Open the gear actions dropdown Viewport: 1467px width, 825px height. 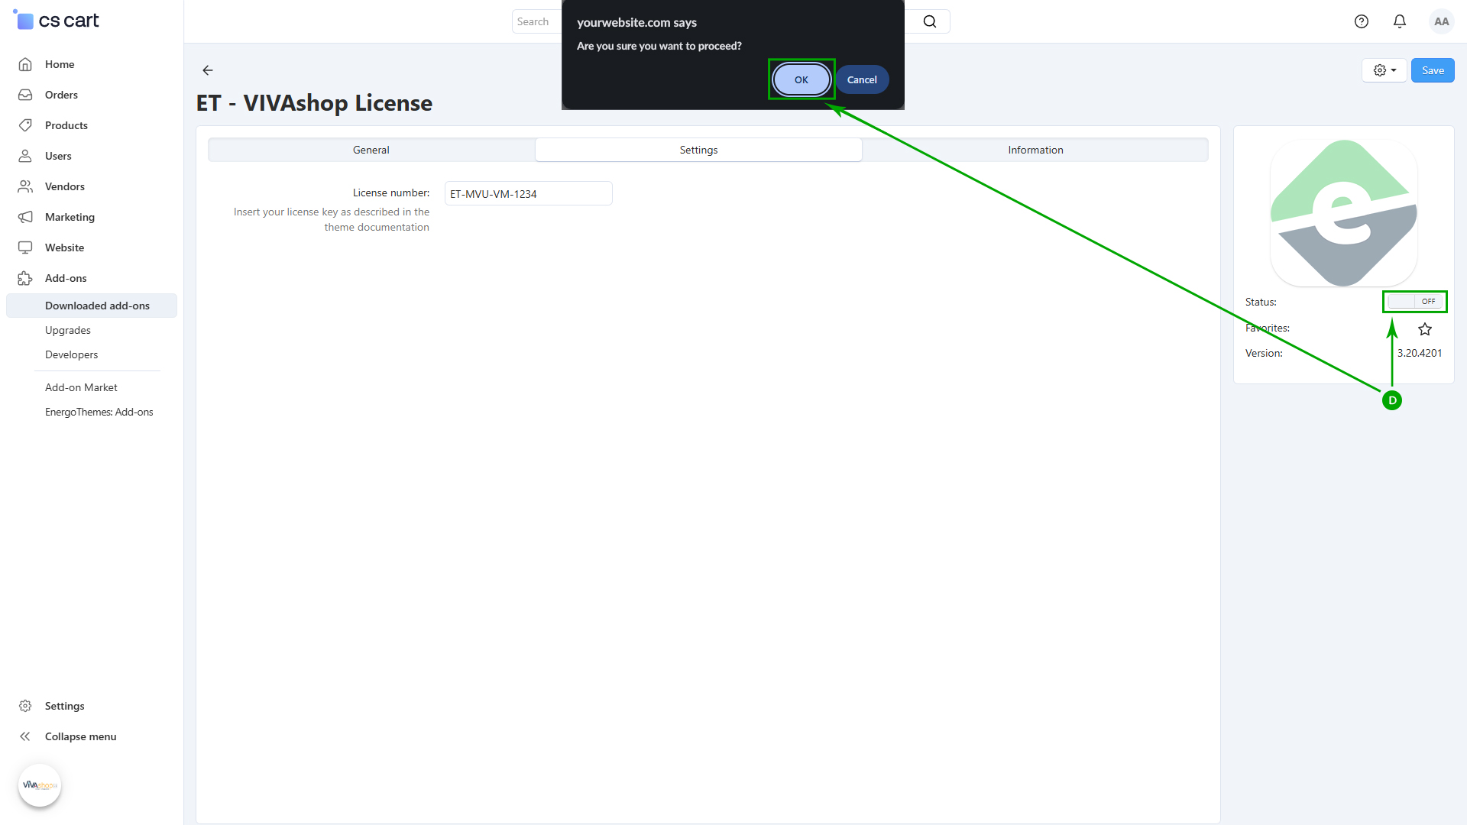tap(1384, 70)
